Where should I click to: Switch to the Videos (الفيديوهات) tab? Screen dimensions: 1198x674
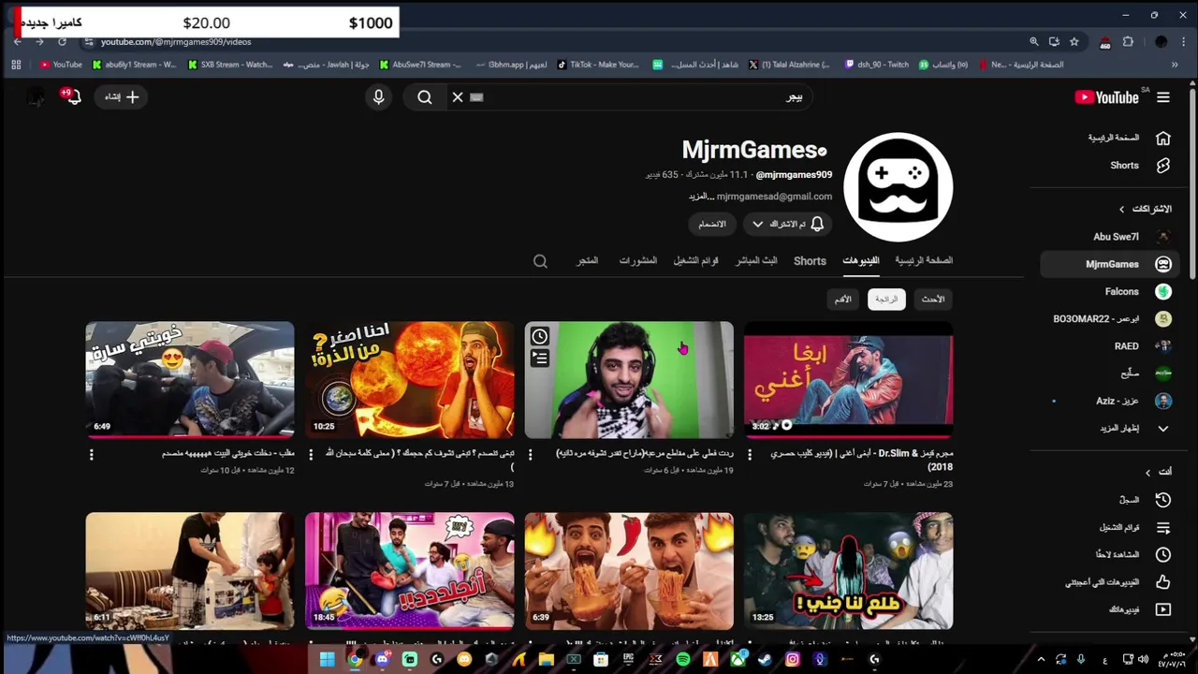861,260
